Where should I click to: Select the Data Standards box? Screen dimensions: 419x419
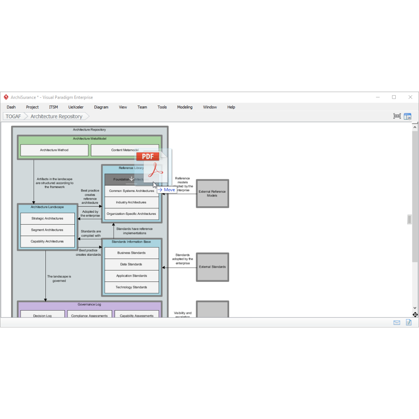(x=132, y=264)
